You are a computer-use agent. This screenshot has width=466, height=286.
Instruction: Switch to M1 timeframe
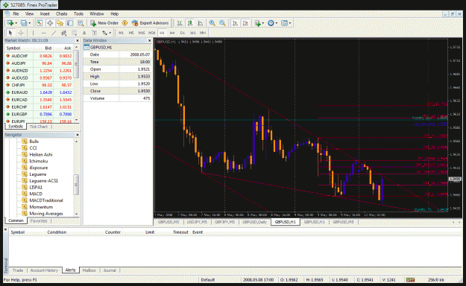click(121, 33)
